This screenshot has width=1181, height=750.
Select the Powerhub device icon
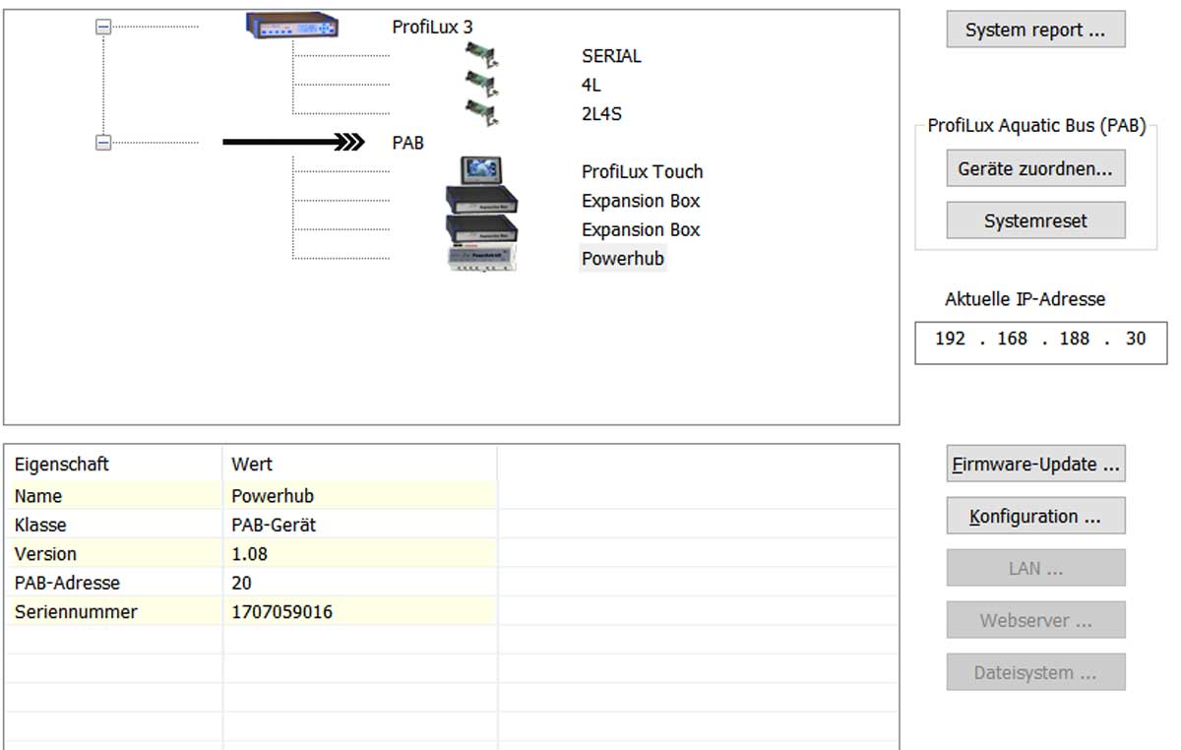pyautogui.click(x=481, y=258)
